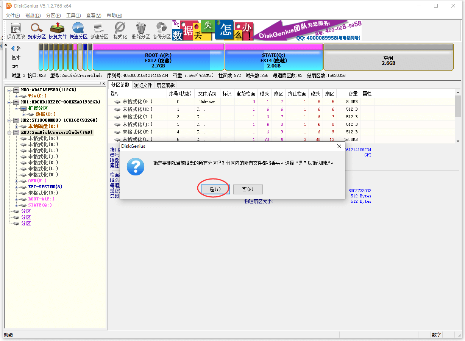Select the 快速分区 (Quick Partition) icon
This screenshot has height=341, width=465.
78,30
